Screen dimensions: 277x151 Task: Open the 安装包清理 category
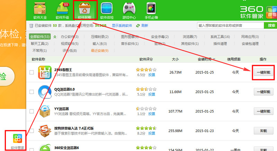tap(250, 44)
